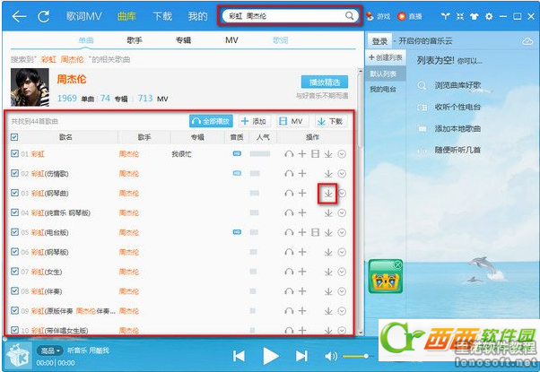Watch MV for song 01 彩虹
This screenshot has height=372, width=540.
point(315,154)
